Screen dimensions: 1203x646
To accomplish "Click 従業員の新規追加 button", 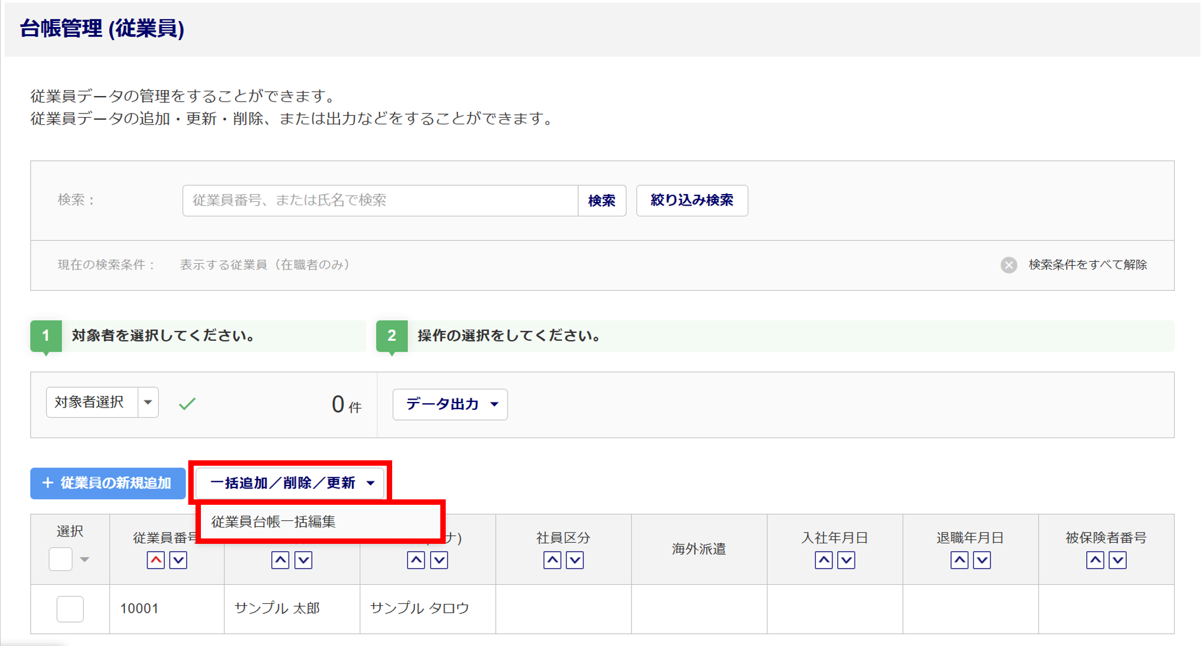I will (x=108, y=483).
